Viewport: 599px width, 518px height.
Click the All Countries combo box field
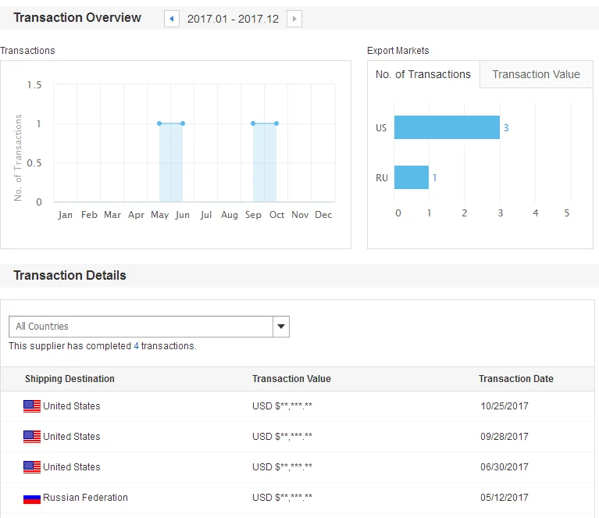coord(141,327)
